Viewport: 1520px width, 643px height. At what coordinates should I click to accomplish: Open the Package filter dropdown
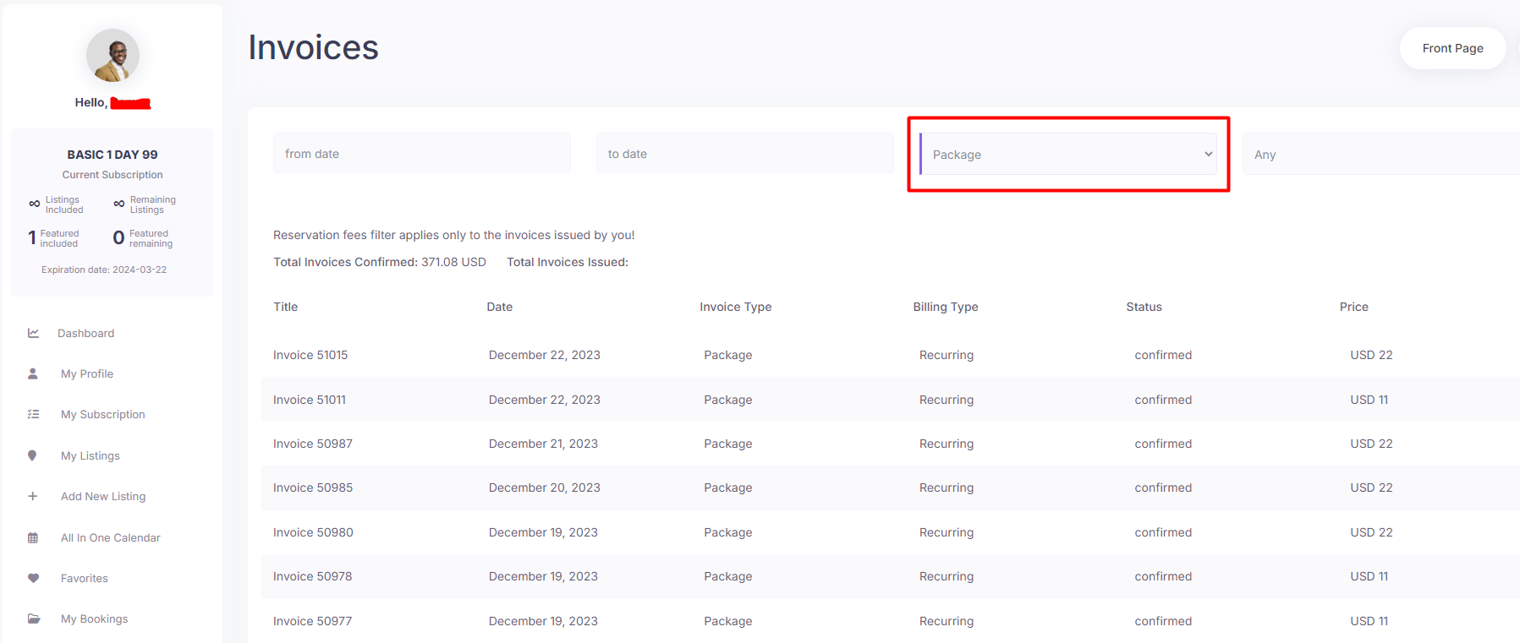[1068, 155]
